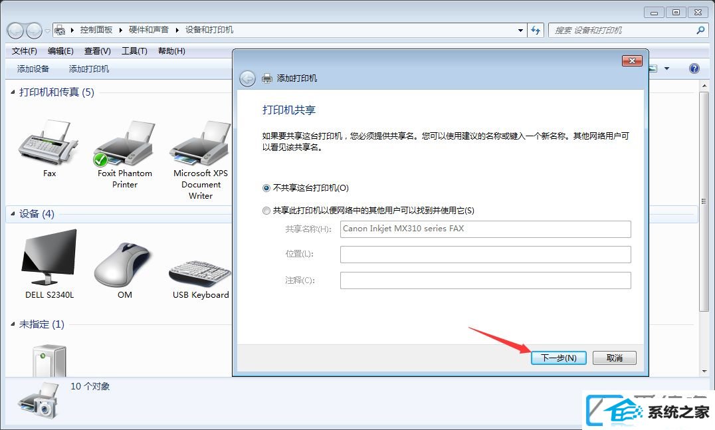Select 不共享这台打印机 radio option
The width and height of the screenshot is (715, 430).
(266, 188)
